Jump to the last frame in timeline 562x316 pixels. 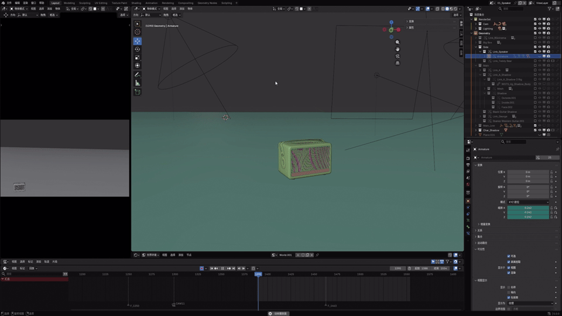234,269
